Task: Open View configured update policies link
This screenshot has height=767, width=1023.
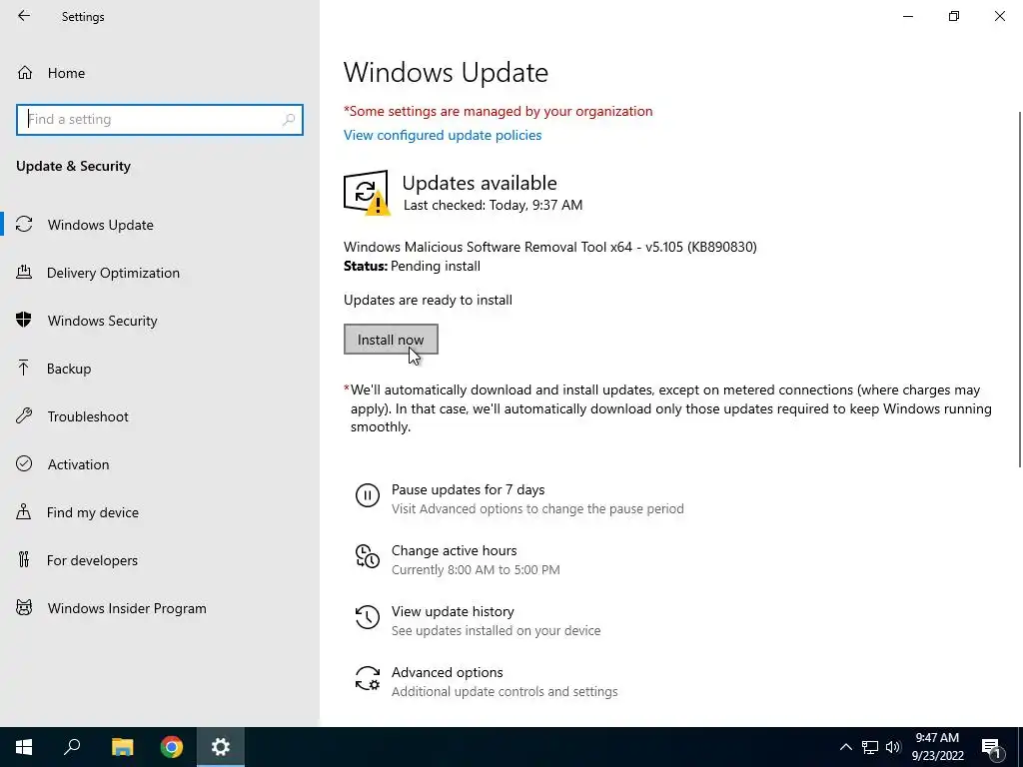Action: (443, 135)
